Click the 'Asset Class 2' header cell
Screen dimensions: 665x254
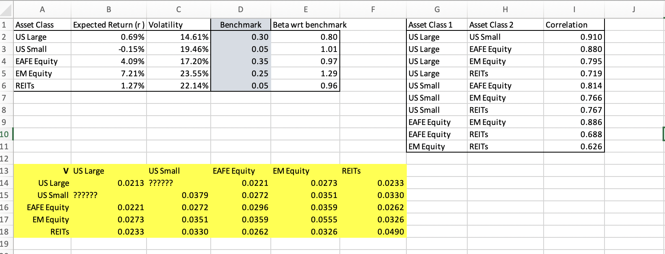[x=505, y=25]
